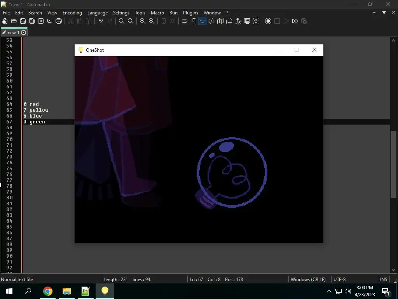The image size is (398, 299).
Task: Open the Document List icon
Action: point(229,21)
